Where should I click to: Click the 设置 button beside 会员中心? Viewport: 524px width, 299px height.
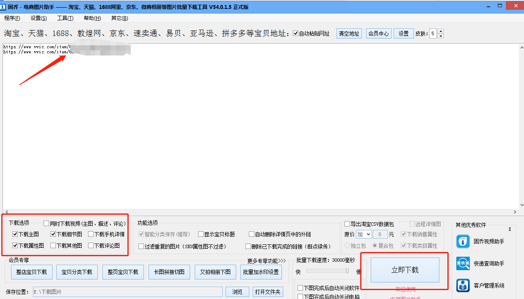tap(404, 33)
